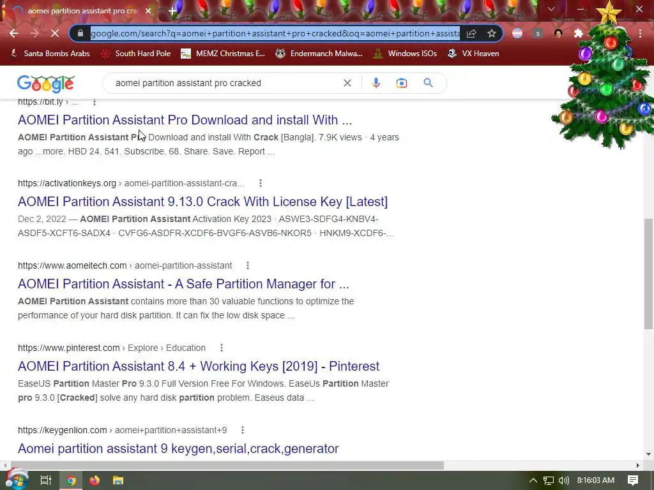
Task: Focus the browser address bar URL
Action: point(275,33)
